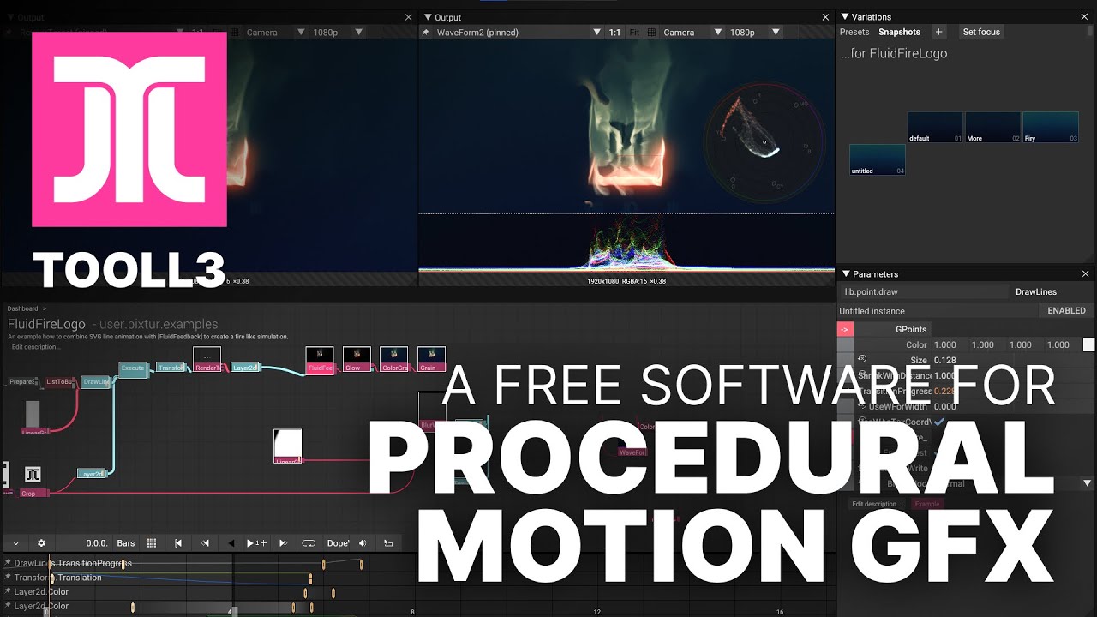The height and width of the screenshot is (617, 1097).
Task: Open the white Color swatch picker
Action: (x=1088, y=344)
